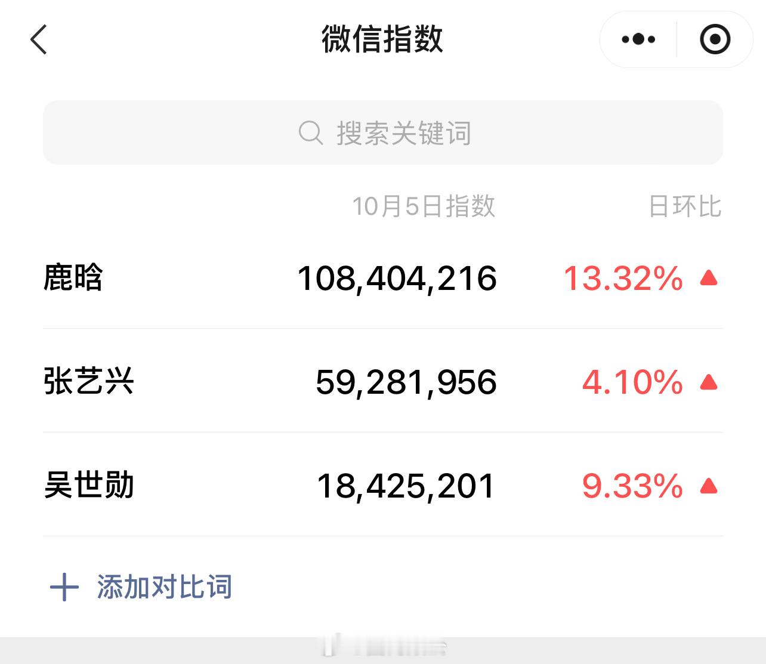766x664 pixels.
Task: Tap the mini-program close circle icon
Action: [x=715, y=40]
